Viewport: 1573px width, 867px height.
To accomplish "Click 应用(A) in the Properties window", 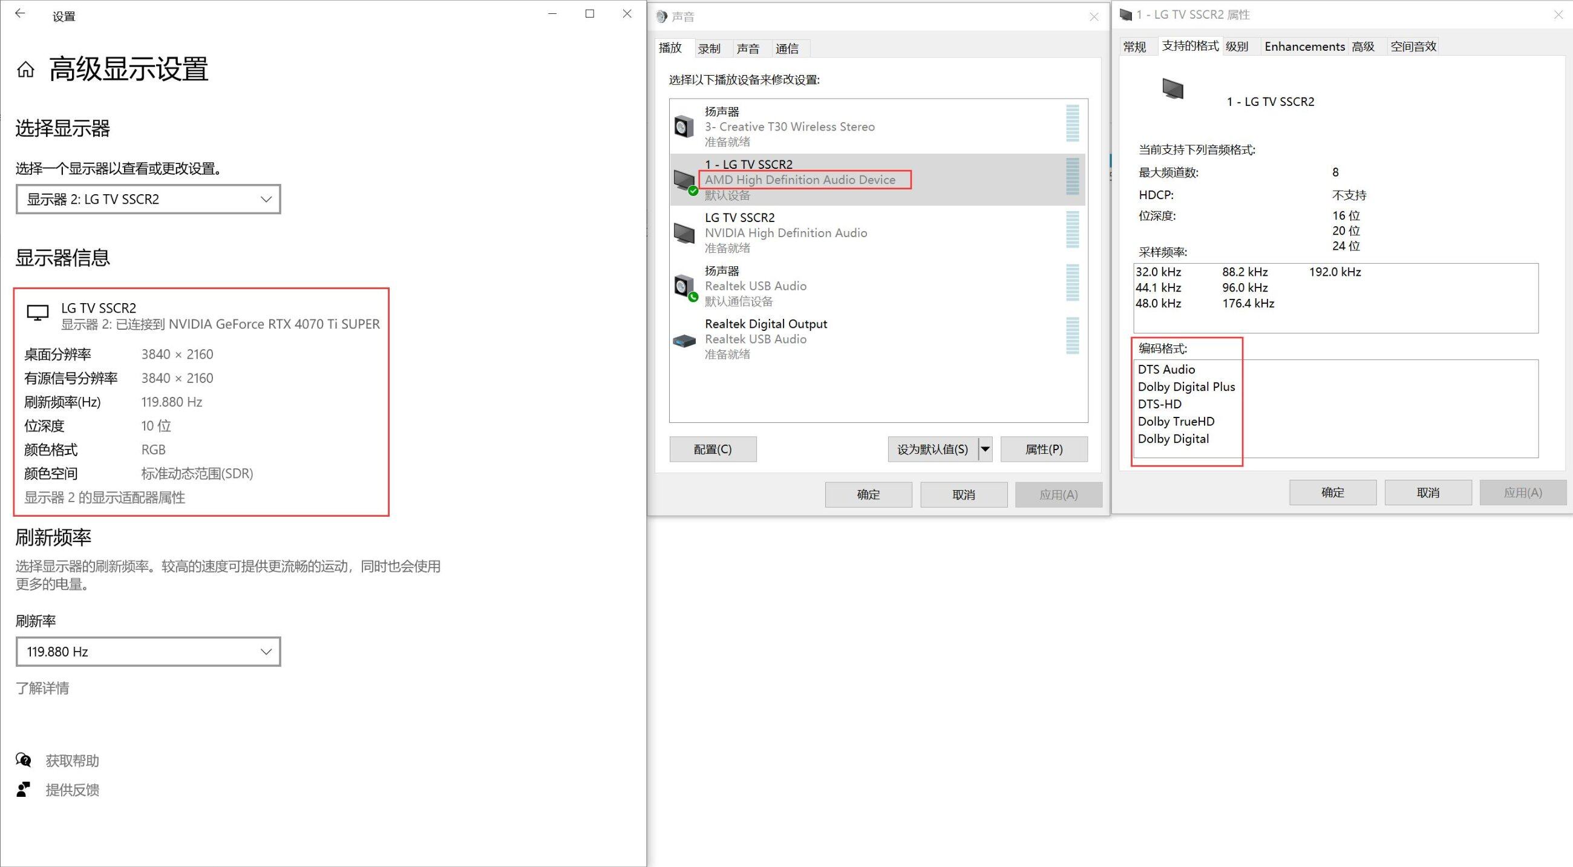I will pos(1522,492).
